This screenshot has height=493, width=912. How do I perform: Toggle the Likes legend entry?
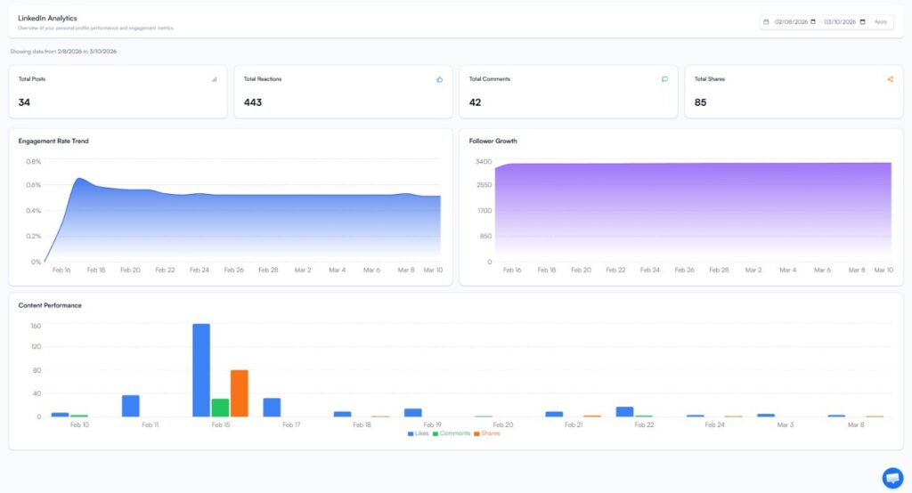tap(419, 433)
